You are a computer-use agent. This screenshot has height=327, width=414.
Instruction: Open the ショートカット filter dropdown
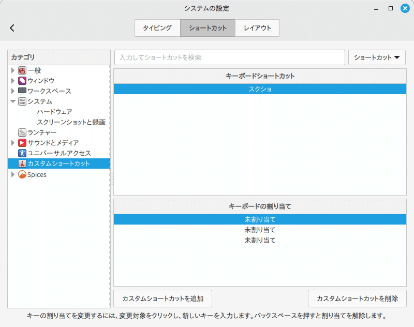pos(377,57)
